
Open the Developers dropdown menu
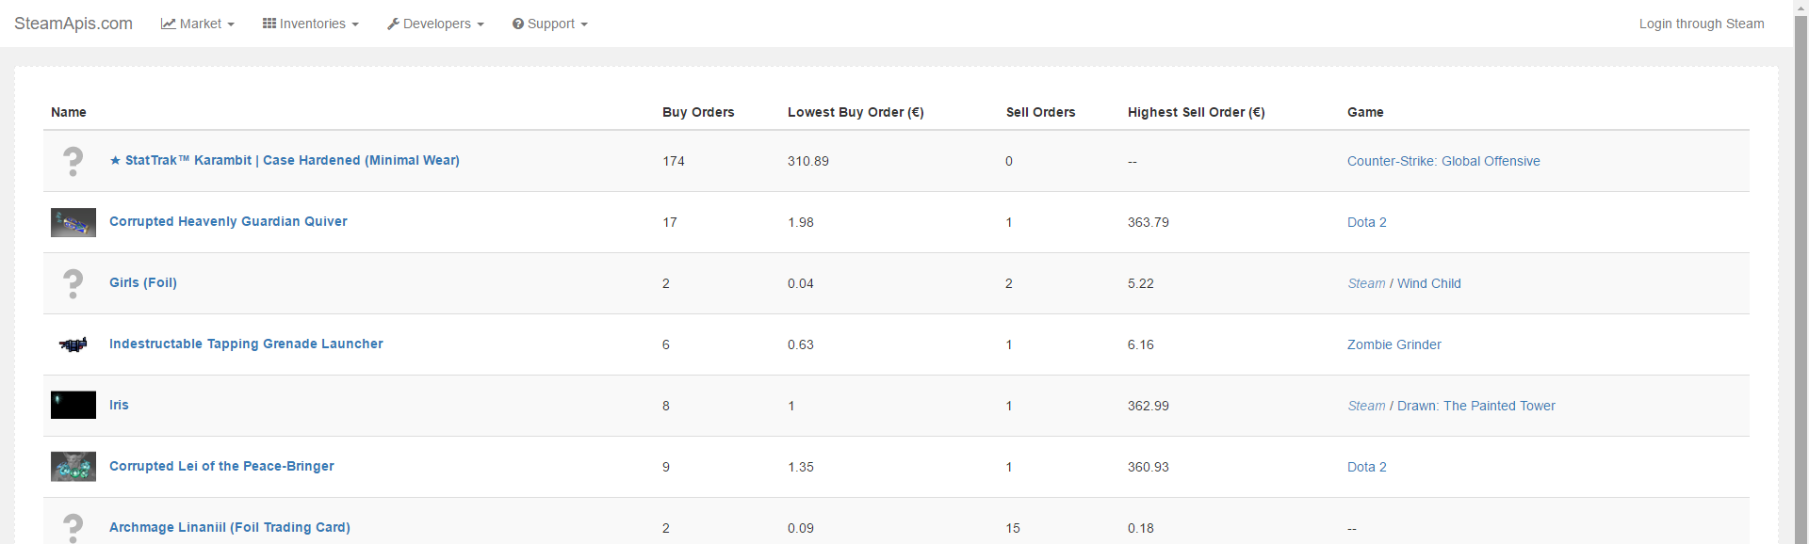[x=435, y=24]
